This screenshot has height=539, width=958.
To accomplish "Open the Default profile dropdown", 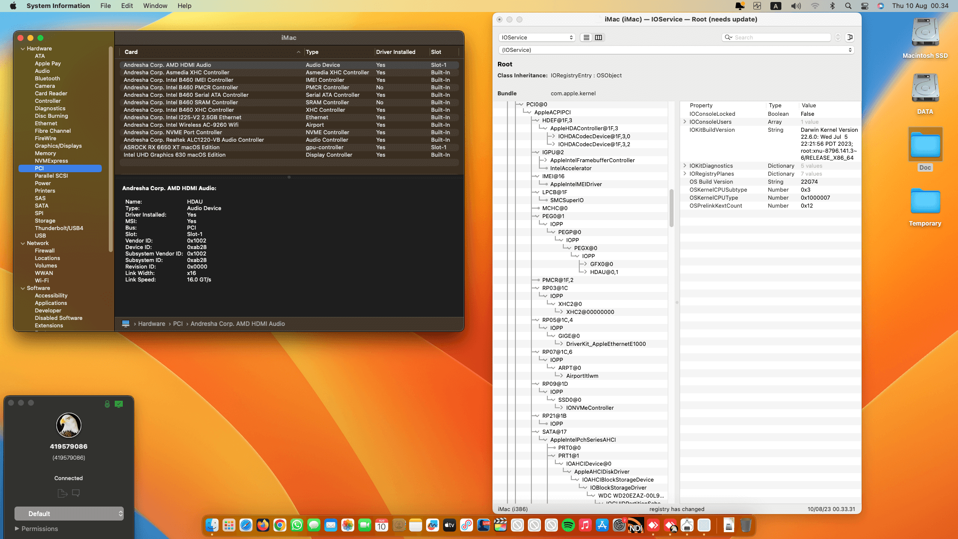I will point(69,514).
